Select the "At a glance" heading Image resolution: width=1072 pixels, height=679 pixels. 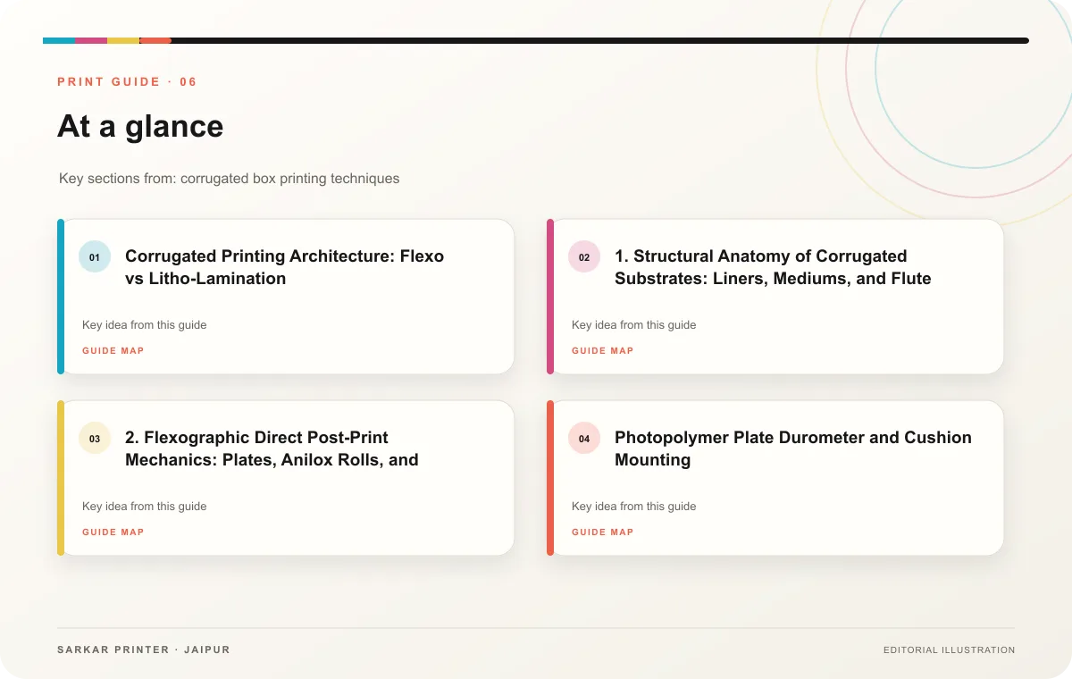[x=140, y=126]
